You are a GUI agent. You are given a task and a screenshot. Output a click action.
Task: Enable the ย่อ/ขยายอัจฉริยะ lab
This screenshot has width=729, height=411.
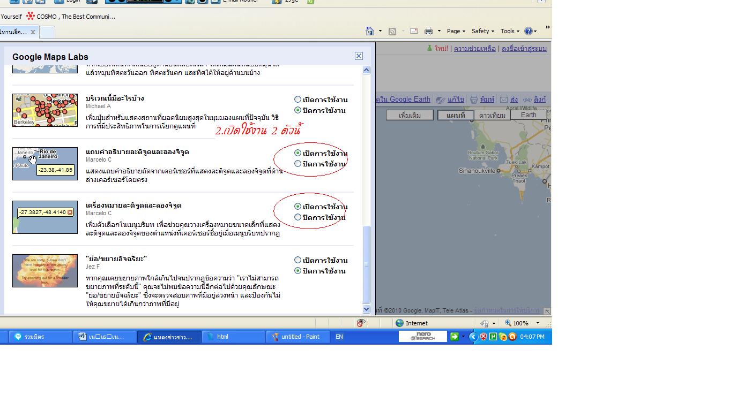coord(297,260)
